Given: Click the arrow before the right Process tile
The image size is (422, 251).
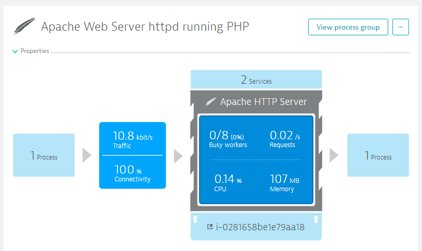Looking at the screenshot, I should 334,155.
